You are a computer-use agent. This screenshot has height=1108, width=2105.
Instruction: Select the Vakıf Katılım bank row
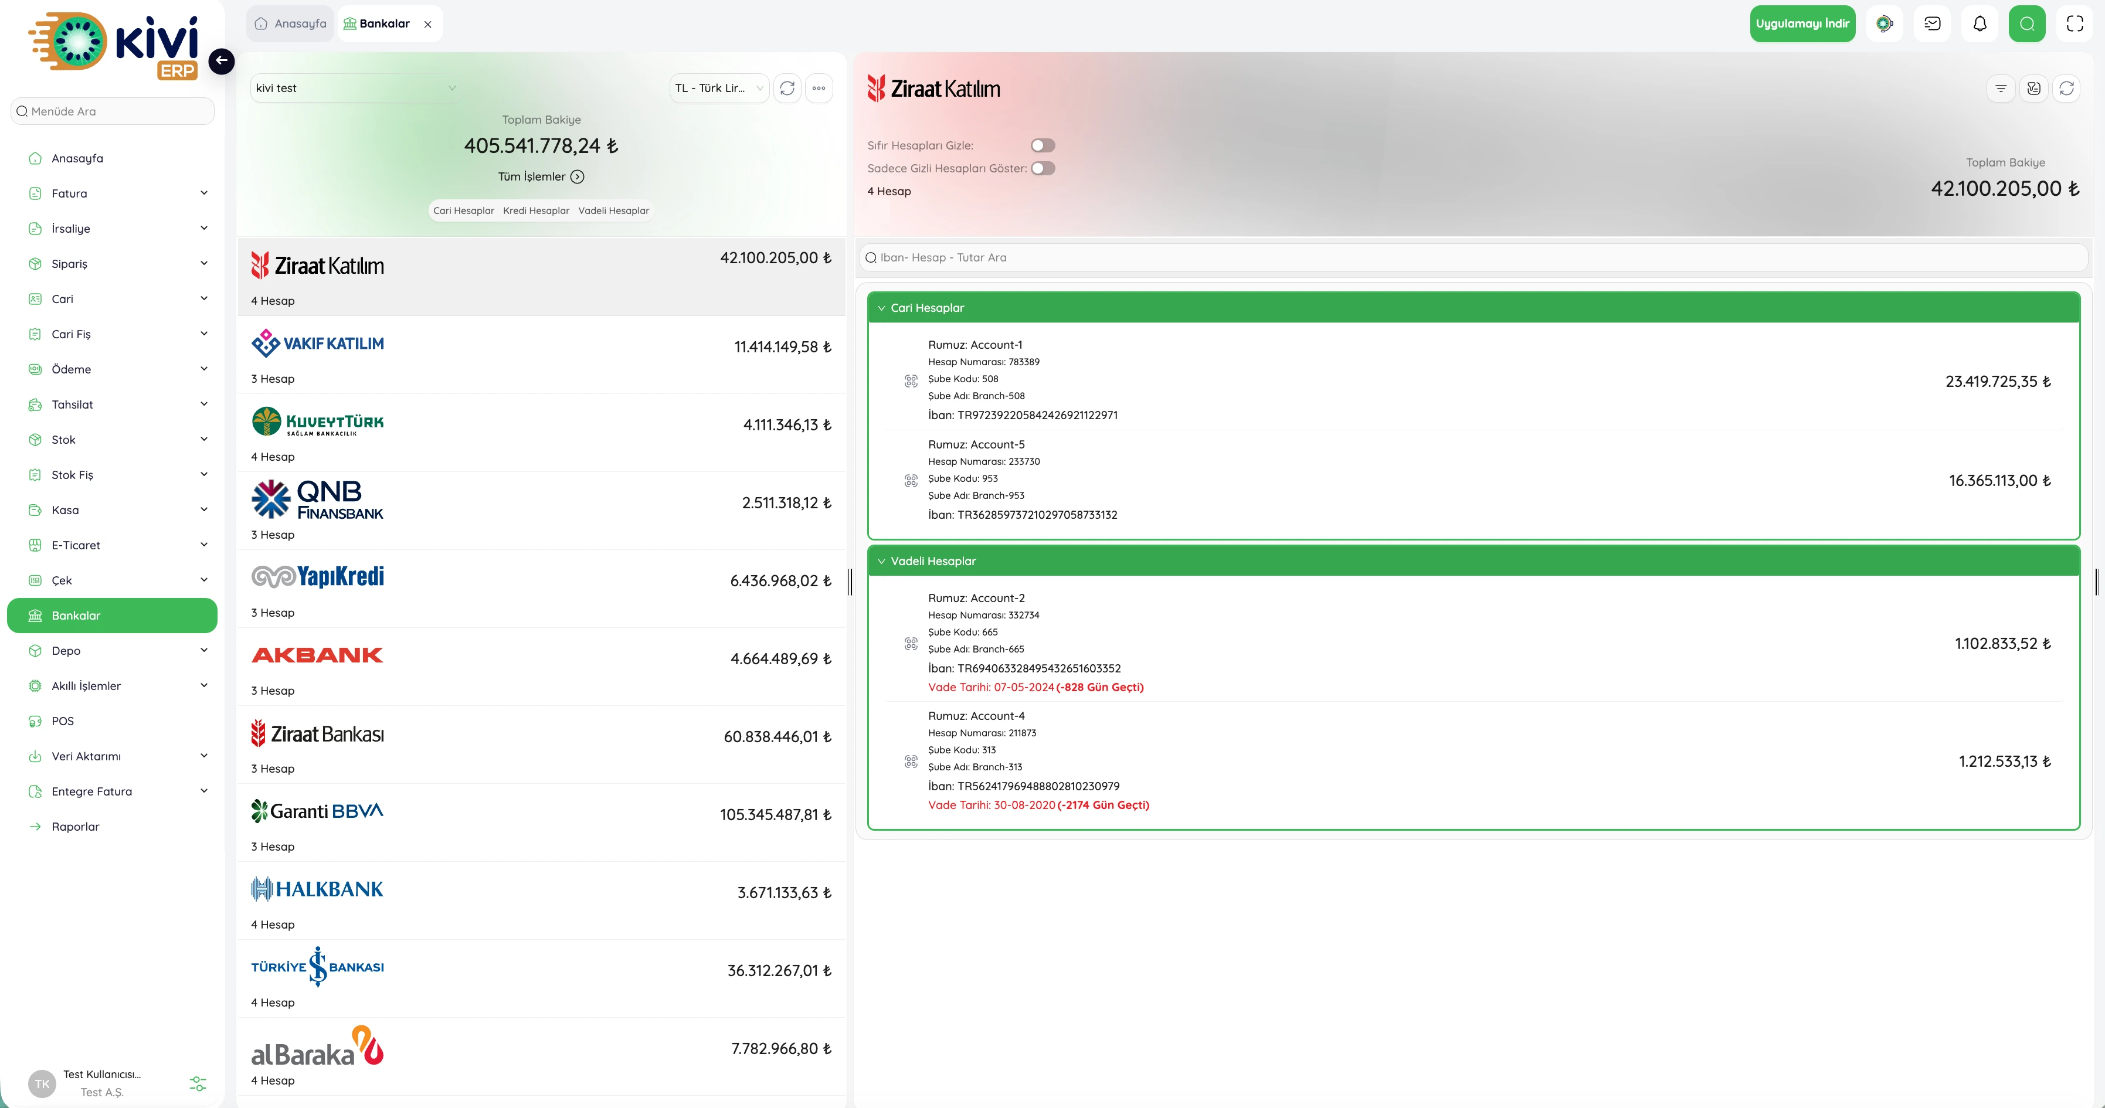[541, 355]
